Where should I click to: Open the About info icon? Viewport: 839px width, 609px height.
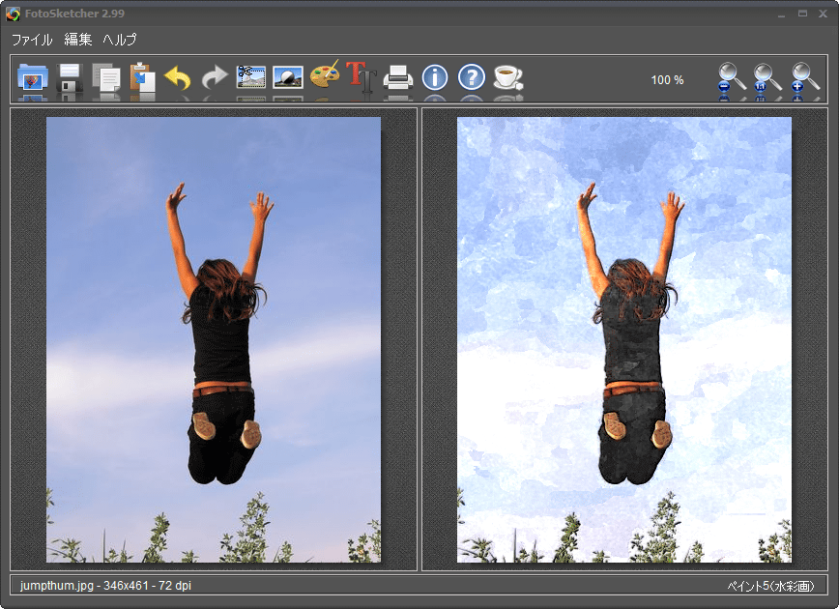(x=435, y=77)
